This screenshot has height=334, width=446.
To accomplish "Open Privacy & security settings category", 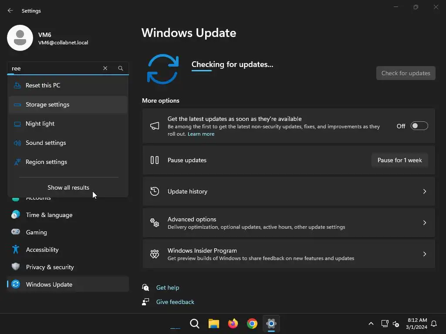I will pyautogui.click(x=68, y=267).
